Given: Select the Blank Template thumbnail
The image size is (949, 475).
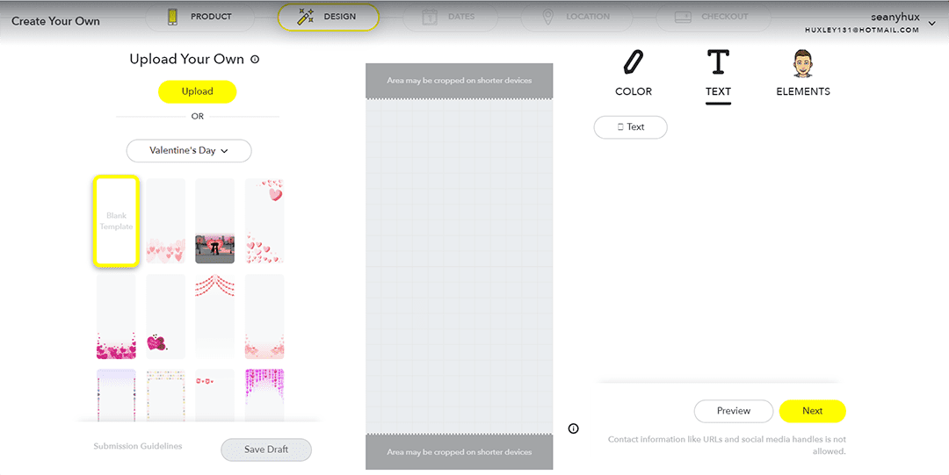Looking at the screenshot, I should 116,221.
